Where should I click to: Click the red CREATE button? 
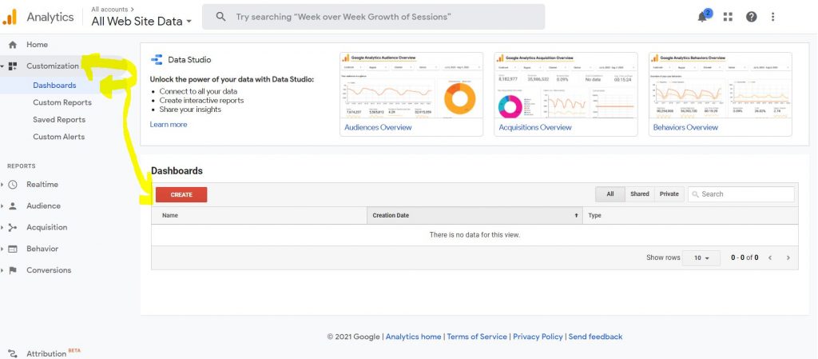coord(181,194)
